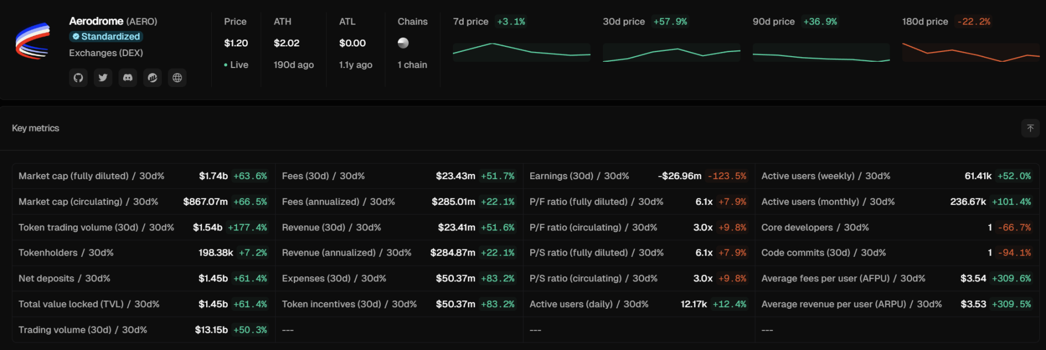Select Average fees per user (AFPU) label
The height and width of the screenshot is (350, 1046).
point(843,279)
